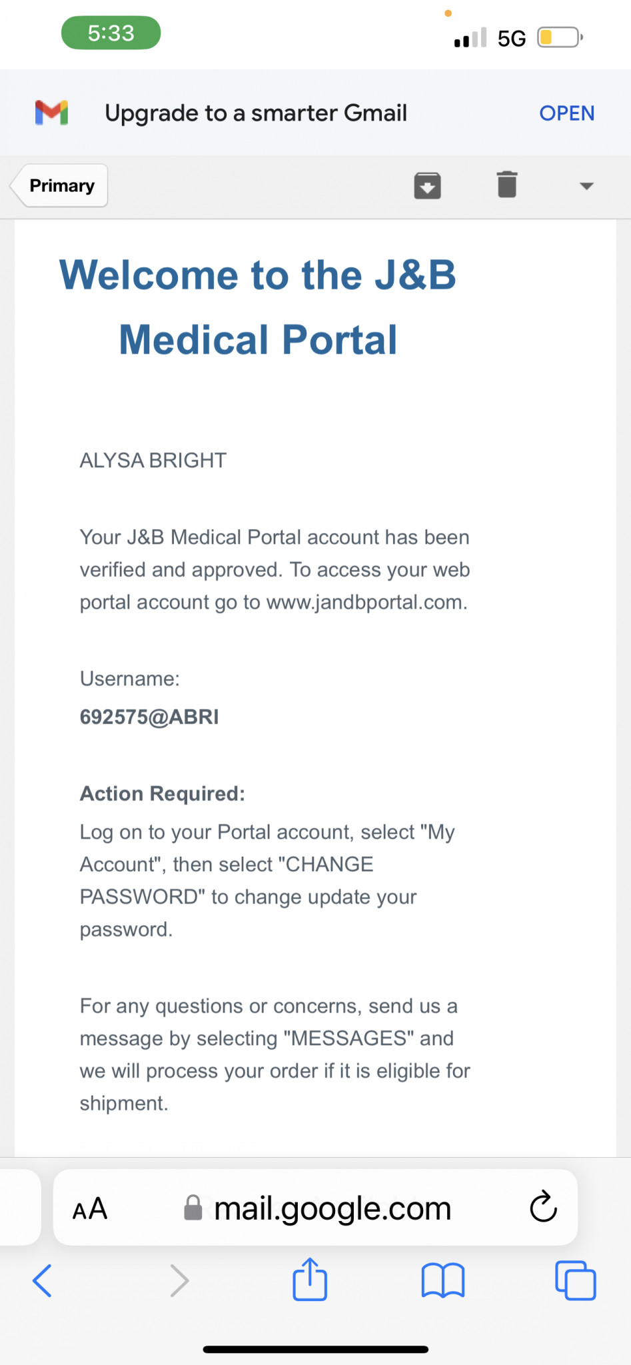This screenshot has width=631, height=1365.
Task: Open Safari AA text size menu
Action: [x=90, y=1208]
